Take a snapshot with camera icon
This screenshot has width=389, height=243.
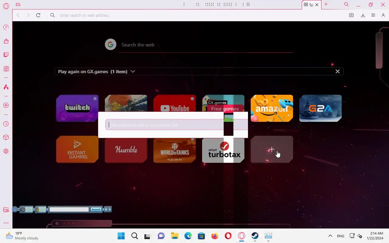351,15
